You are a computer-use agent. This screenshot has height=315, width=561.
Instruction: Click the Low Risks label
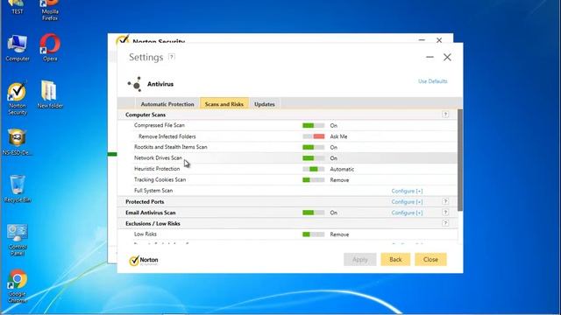(x=146, y=234)
